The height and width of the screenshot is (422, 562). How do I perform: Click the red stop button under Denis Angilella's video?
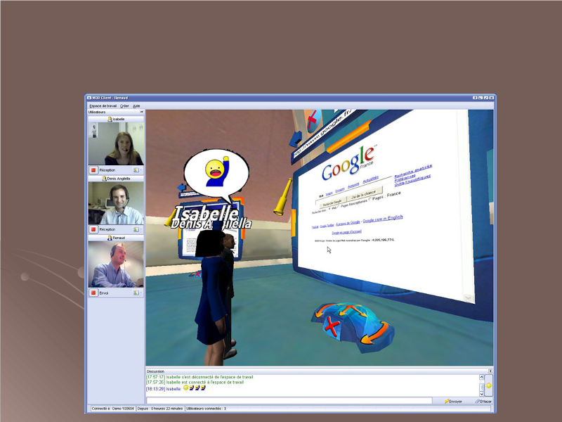click(x=93, y=229)
